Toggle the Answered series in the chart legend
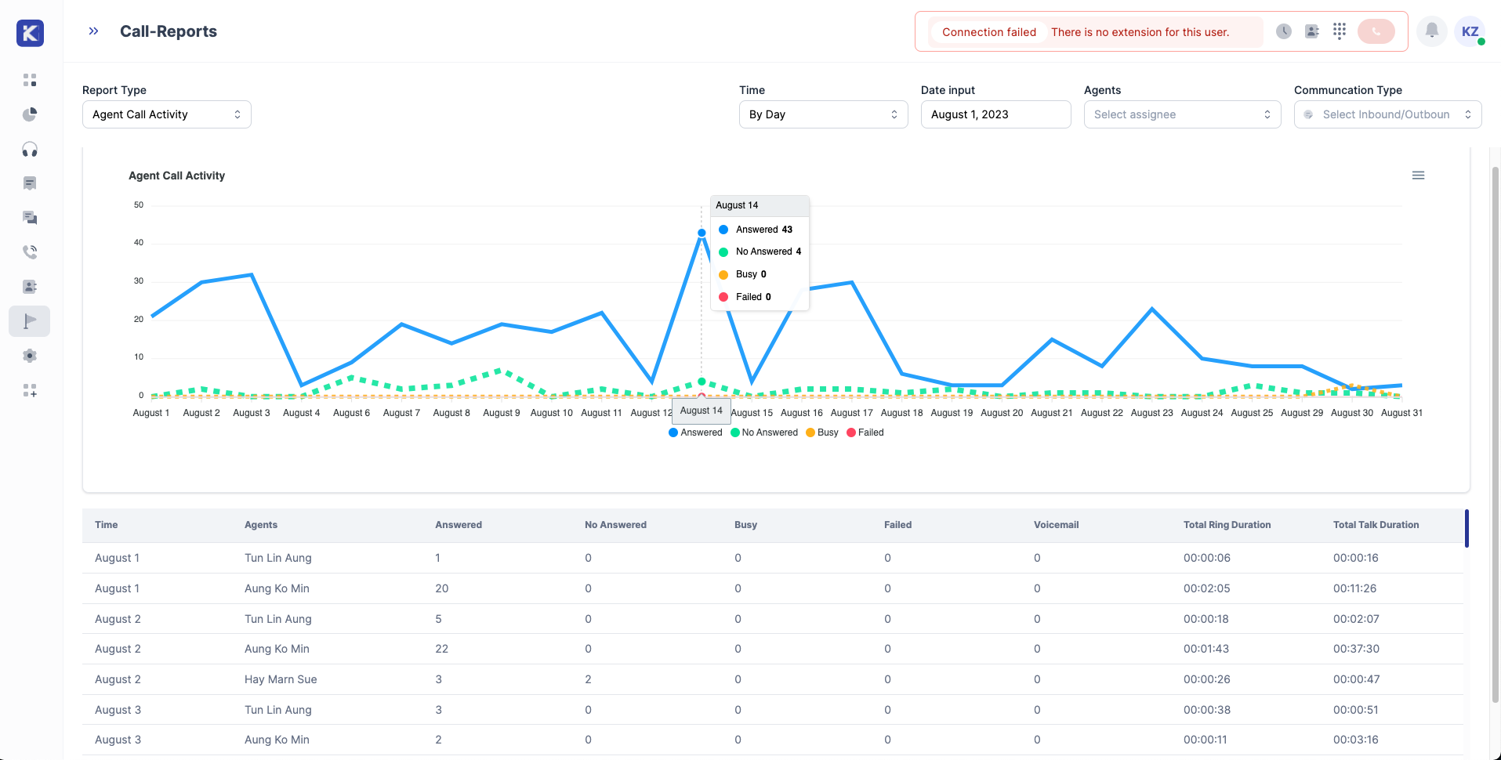This screenshot has width=1501, height=760. point(695,432)
